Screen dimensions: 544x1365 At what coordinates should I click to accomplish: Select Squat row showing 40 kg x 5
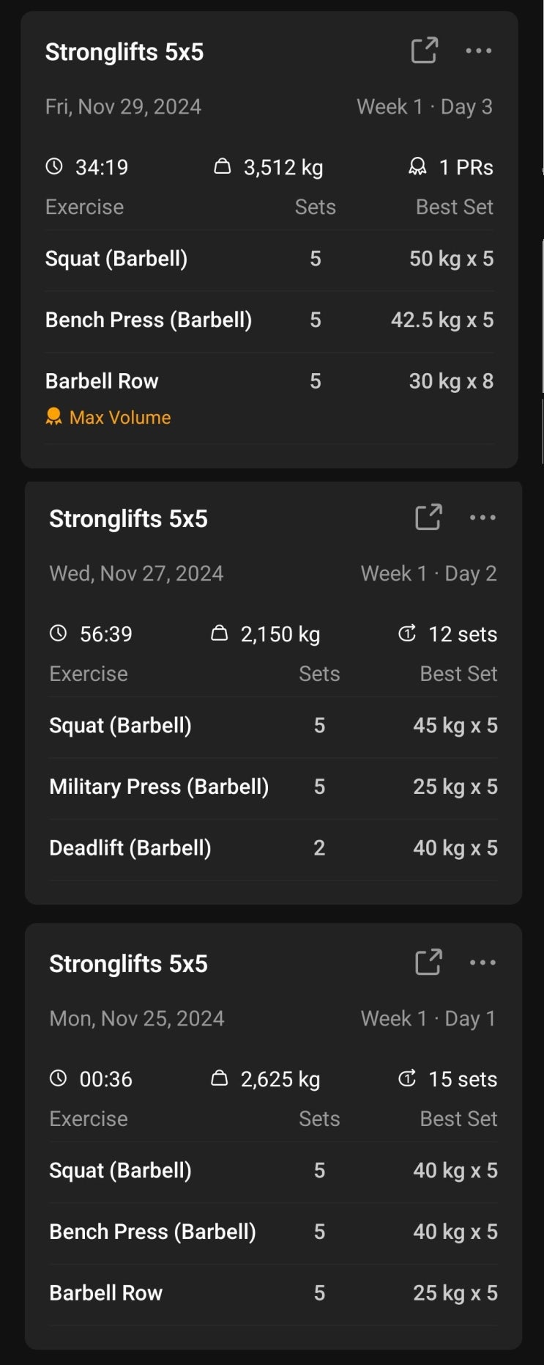pos(272,1171)
